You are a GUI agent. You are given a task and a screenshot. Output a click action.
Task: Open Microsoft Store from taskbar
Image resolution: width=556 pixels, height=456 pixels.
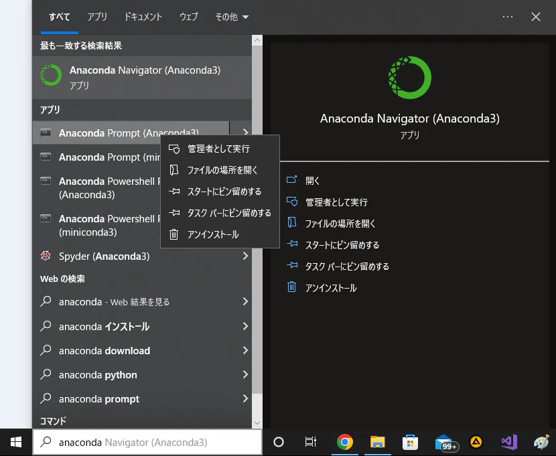[x=410, y=442]
